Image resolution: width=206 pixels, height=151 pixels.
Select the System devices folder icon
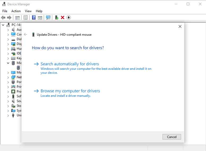[x=13, y=111]
